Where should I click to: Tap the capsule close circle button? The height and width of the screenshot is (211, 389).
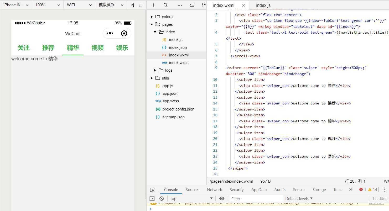124,33
